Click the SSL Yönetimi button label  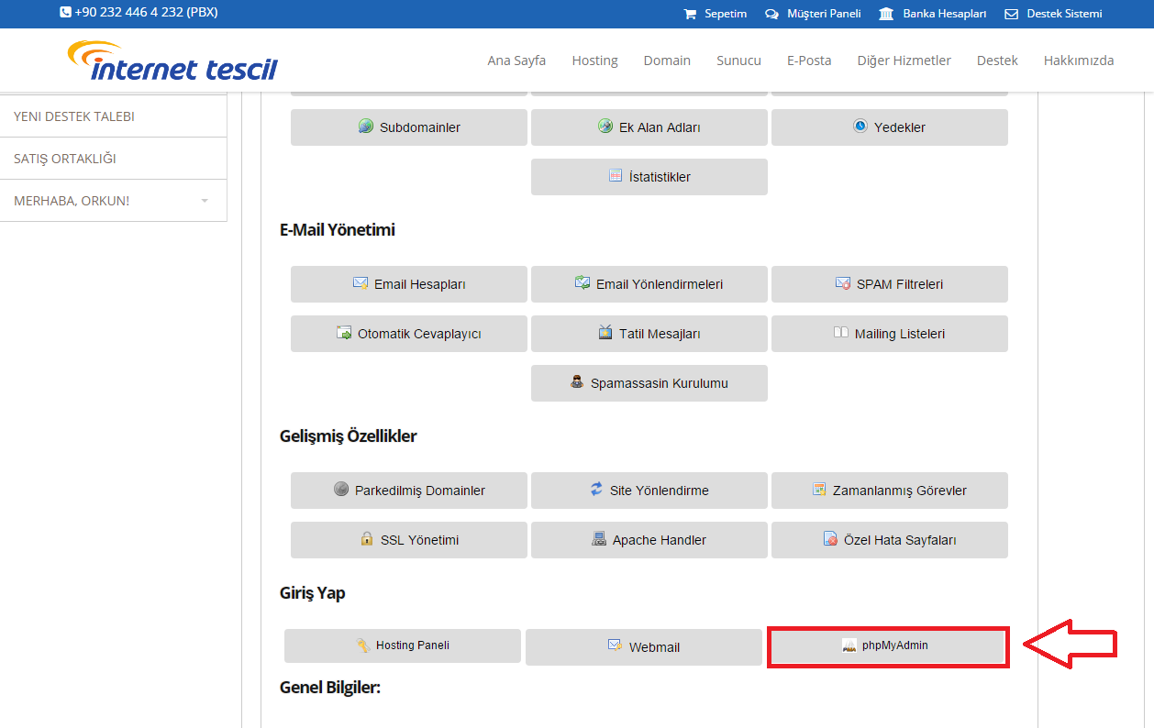pos(420,540)
